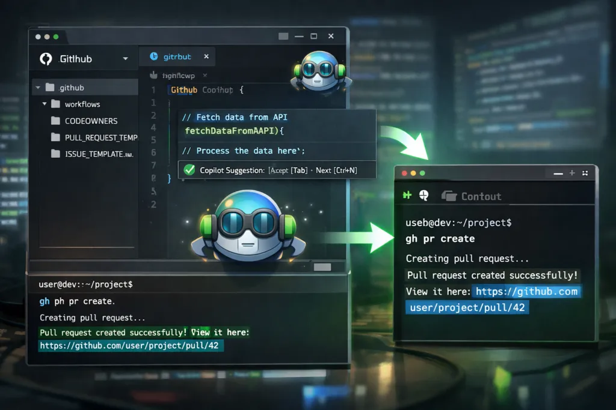Select PULL_REQUEST_TEMP in the file tree
The height and width of the screenshot is (410, 616).
pos(100,137)
